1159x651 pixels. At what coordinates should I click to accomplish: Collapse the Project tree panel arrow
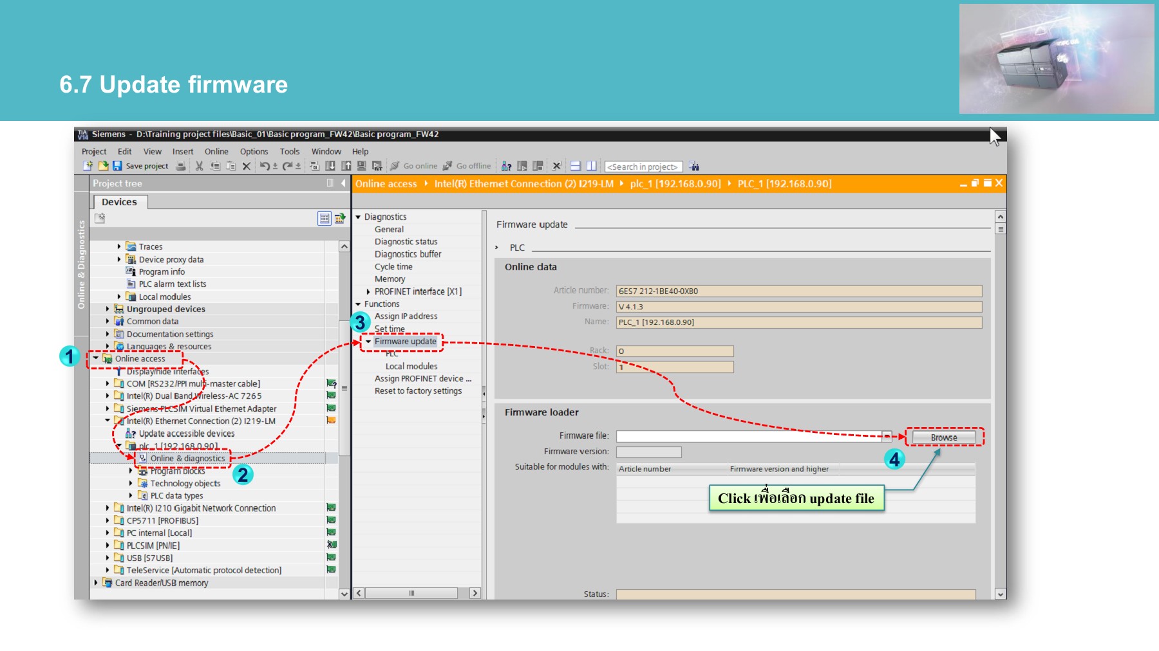pyautogui.click(x=343, y=183)
